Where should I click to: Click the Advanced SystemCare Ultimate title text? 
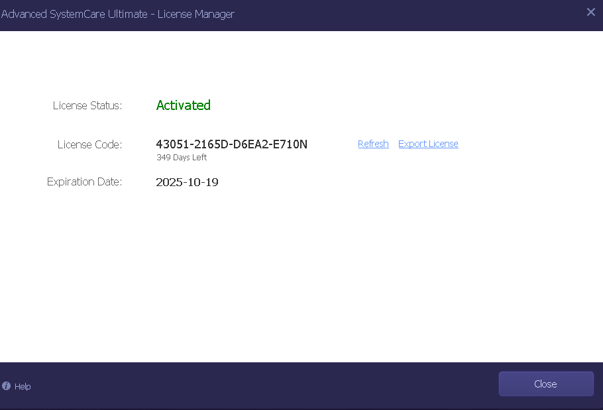click(x=74, y=14)
